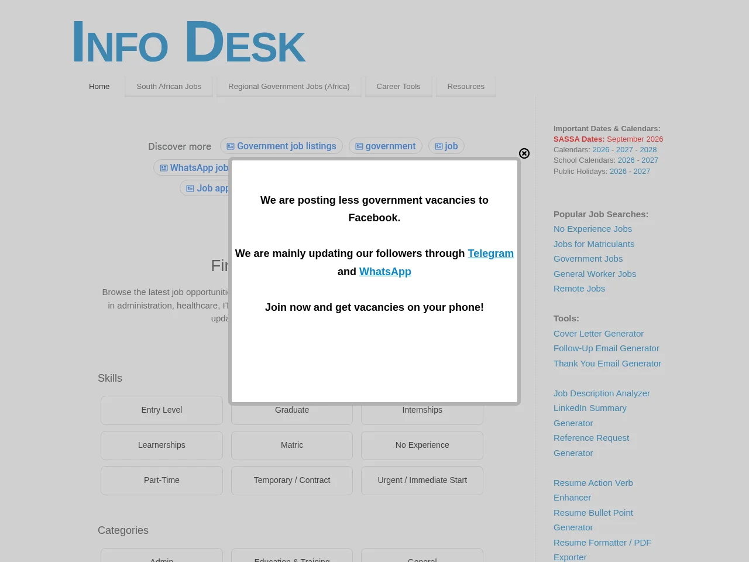Open Reference Request Generator tool
749x562 pixels.
point(591,446)
